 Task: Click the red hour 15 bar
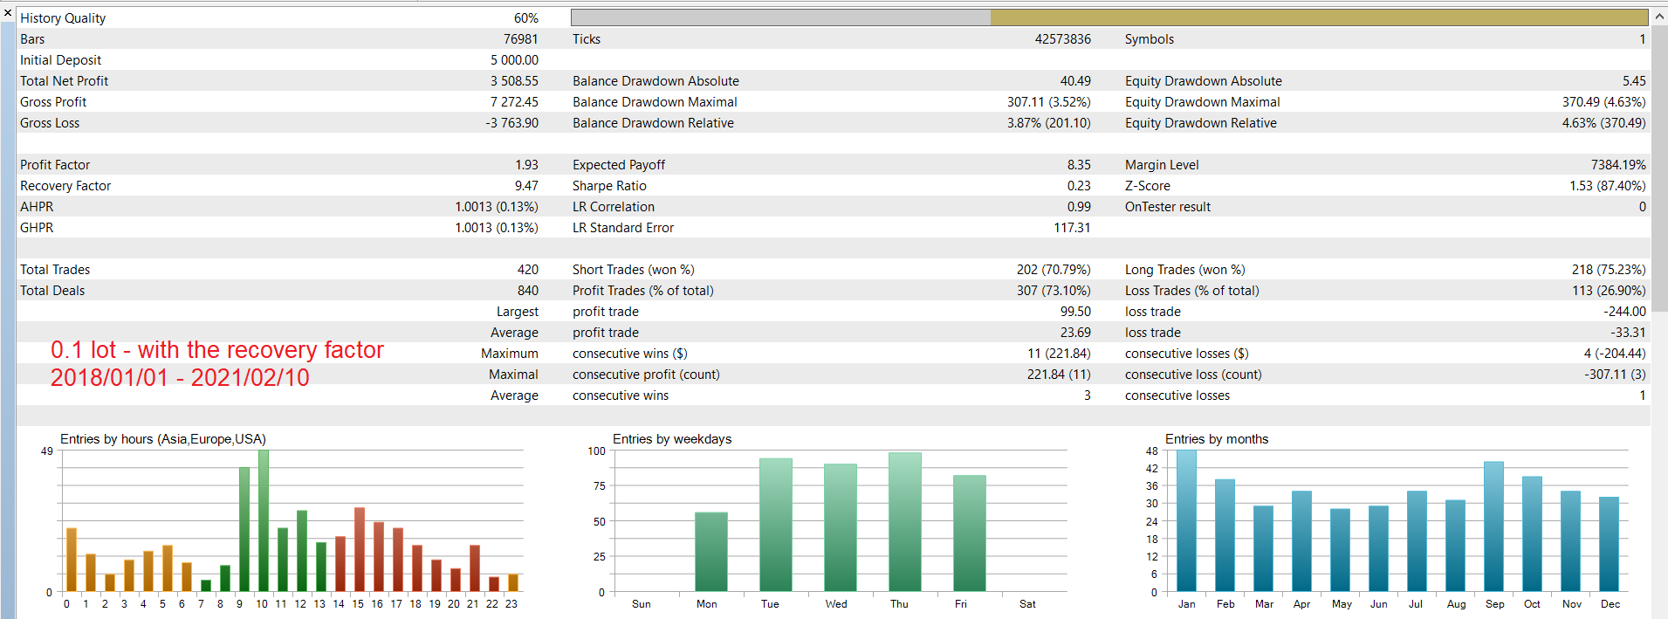359,548
